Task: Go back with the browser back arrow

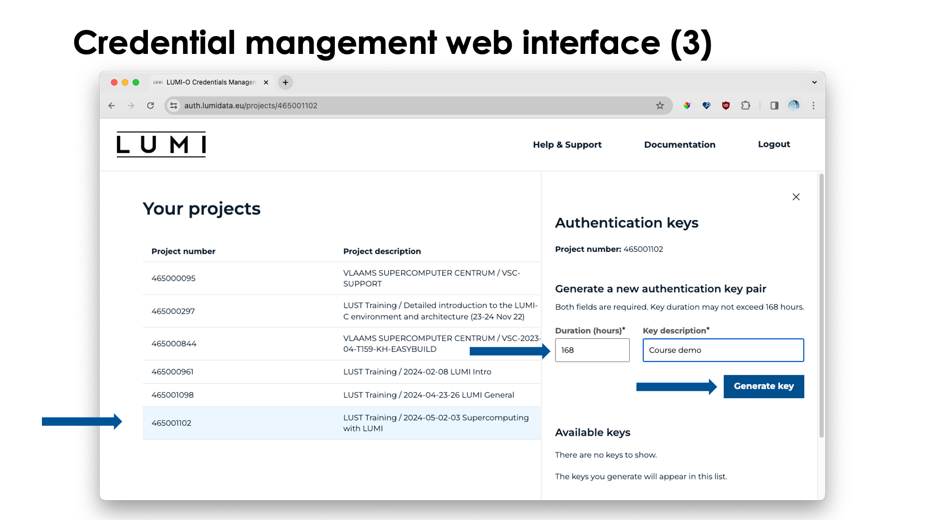Action: pos(112,105)
